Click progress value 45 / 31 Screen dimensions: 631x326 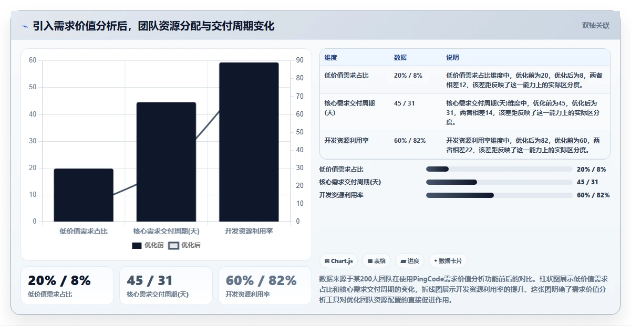click(x=587, y=182)
